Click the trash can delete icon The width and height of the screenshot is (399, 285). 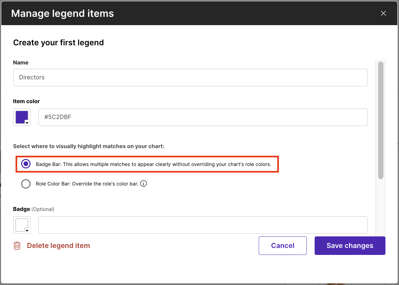tap(17, 246)
